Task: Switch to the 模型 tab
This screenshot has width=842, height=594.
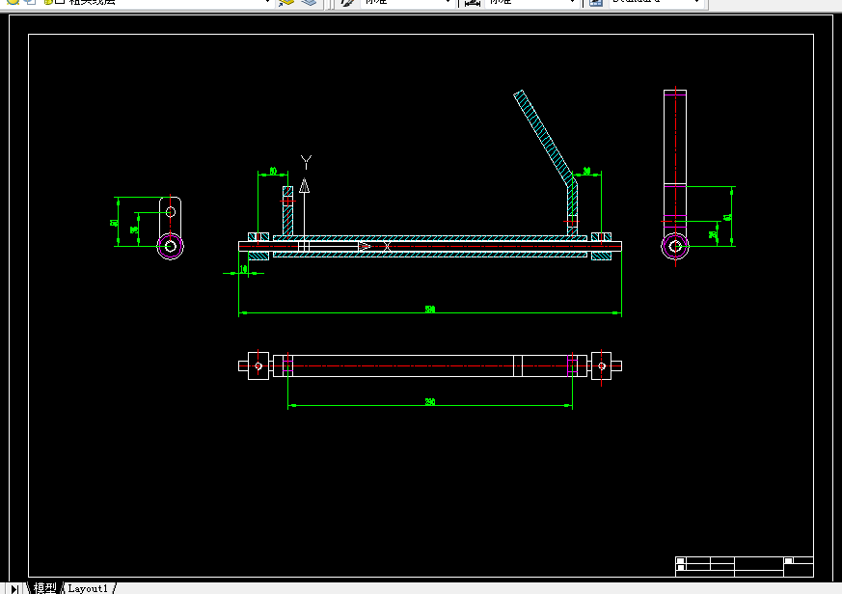Action: [x=44, y=588]
